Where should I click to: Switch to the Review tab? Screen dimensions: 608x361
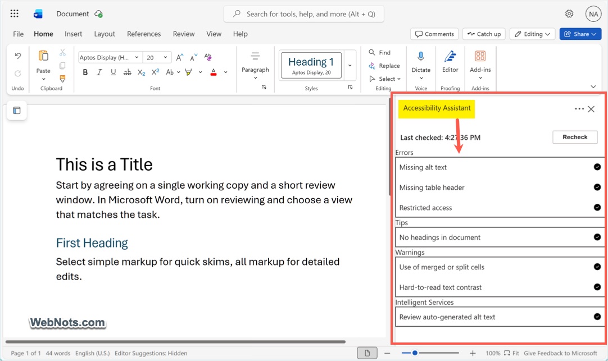[184, 34]
